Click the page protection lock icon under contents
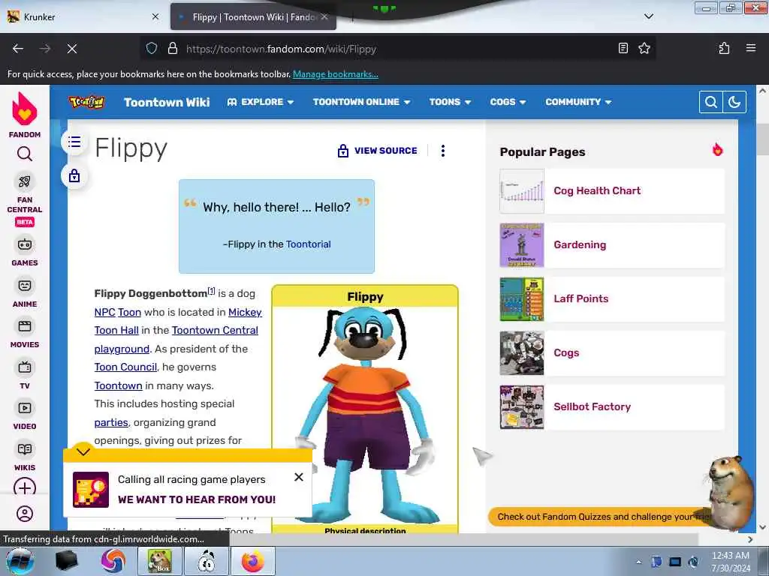Viewport: 769px width, 576px height. click(x=74, y=175)
